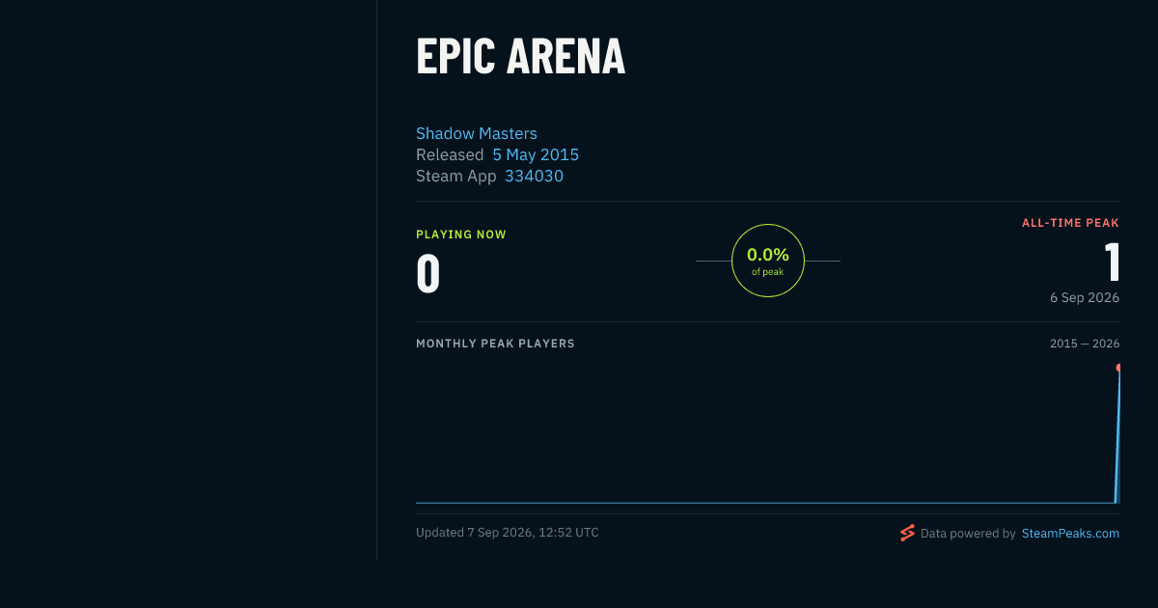This screenshot has height=608, width=1158.
Task: Click the peak date 6 Sep 2026
Action: pos(1085,297)
